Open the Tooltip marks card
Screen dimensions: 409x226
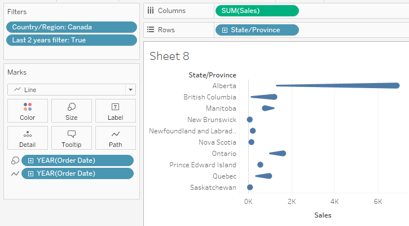[x=72, y=138]
